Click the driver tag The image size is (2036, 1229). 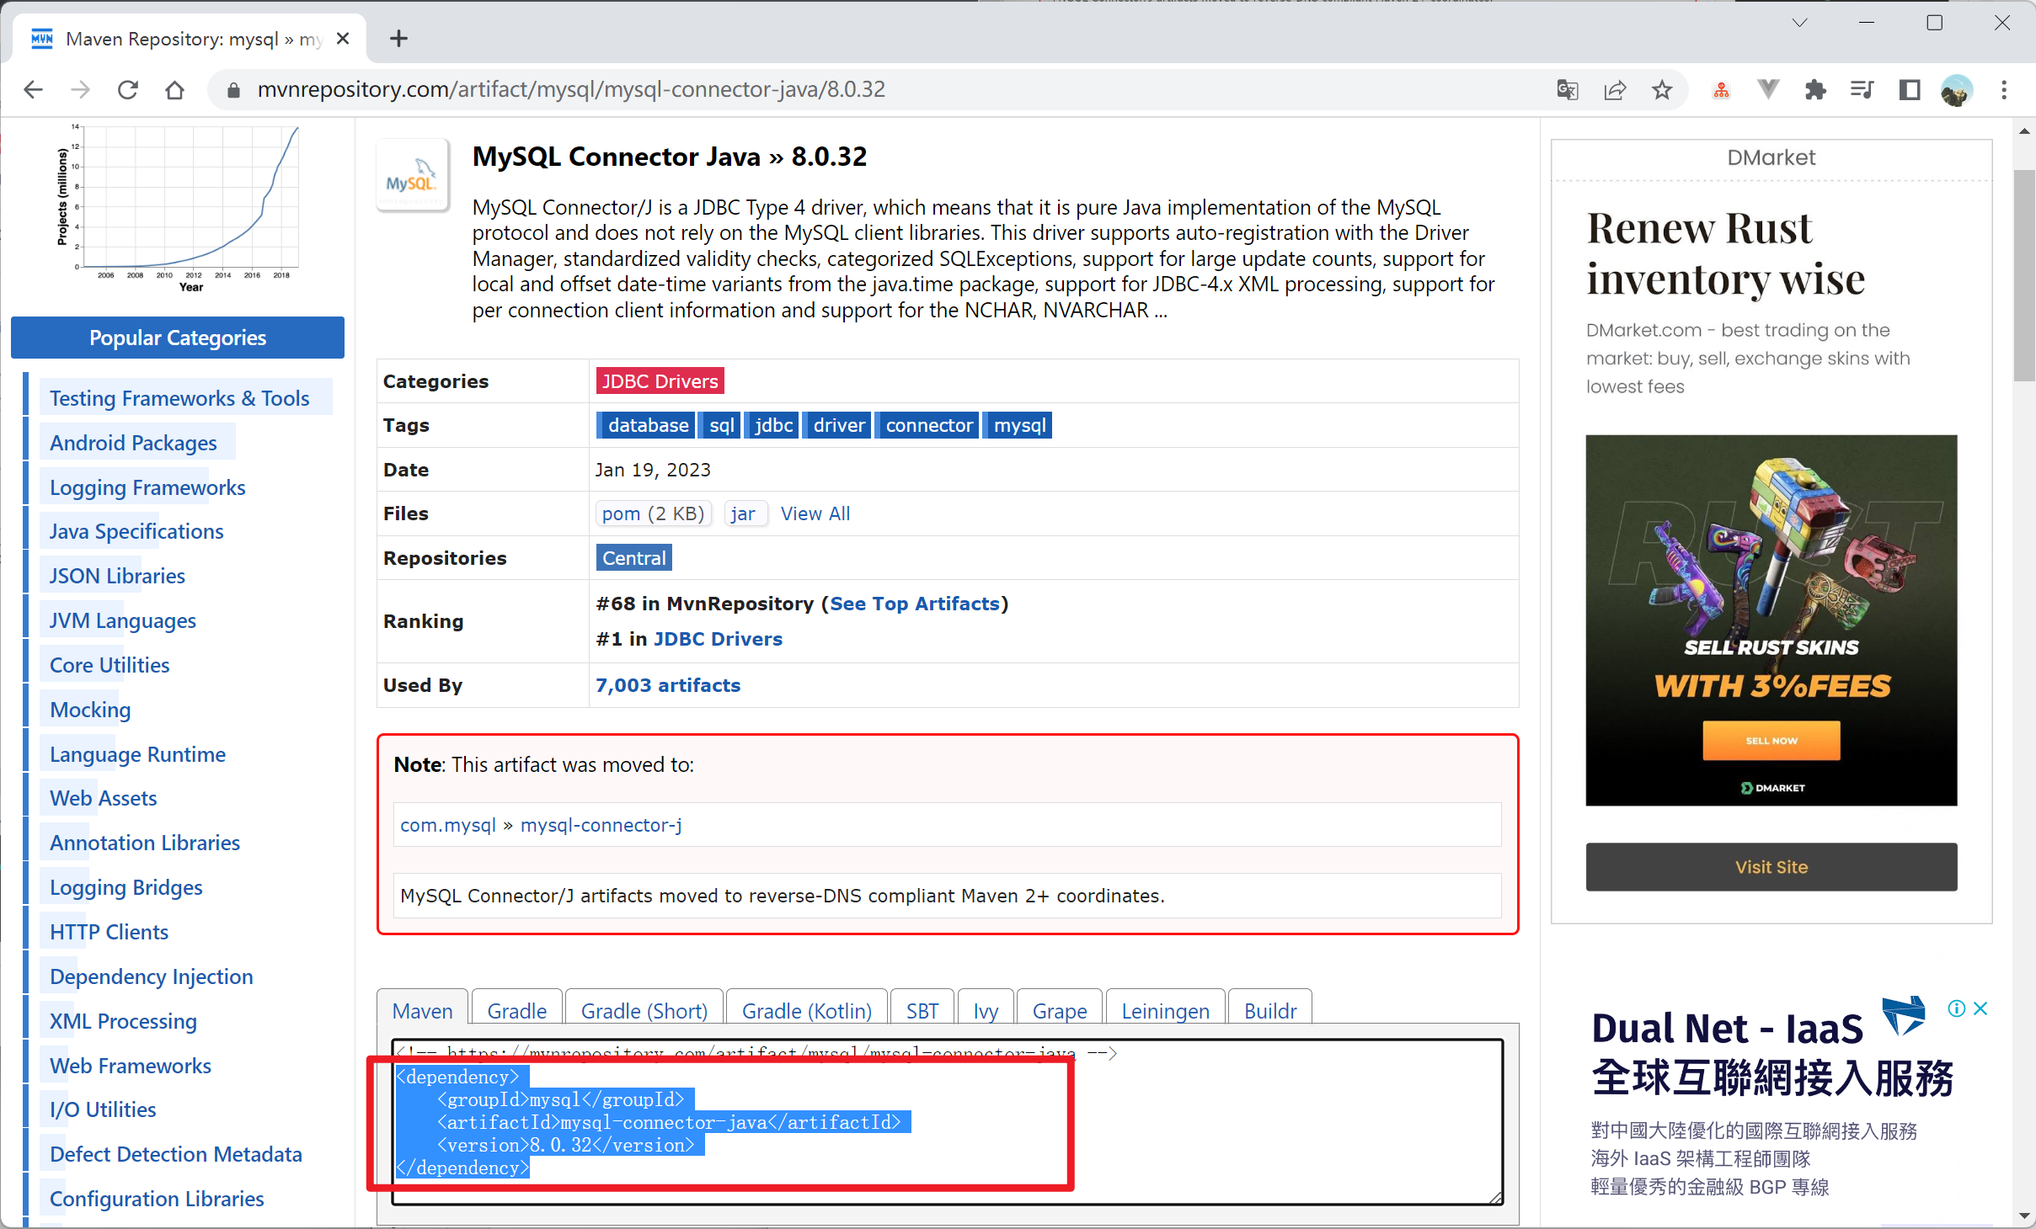point(838,425)
